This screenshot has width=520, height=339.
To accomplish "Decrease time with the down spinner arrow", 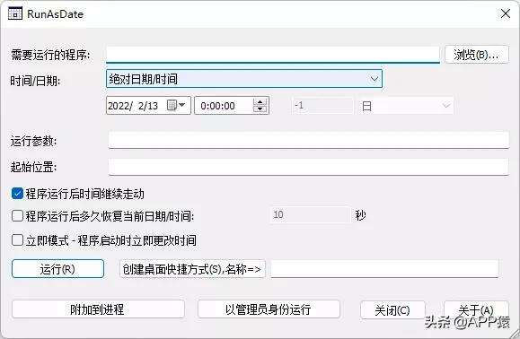I will point(260,109).
